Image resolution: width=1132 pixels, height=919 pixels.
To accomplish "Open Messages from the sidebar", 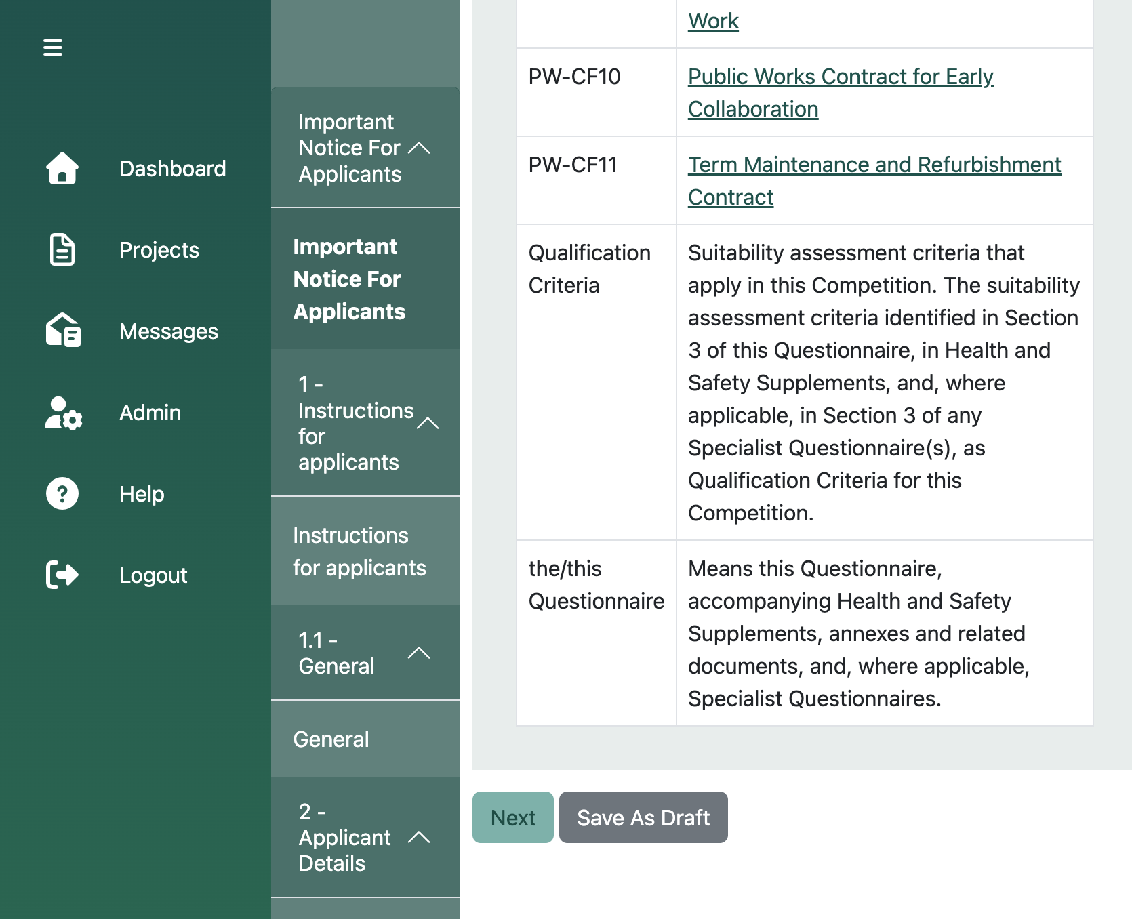I will pyautogui.click(x=169, y=331).
